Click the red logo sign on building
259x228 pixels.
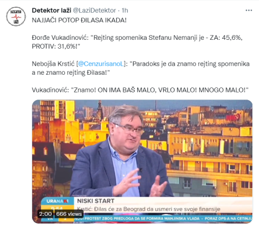point(233,117)
